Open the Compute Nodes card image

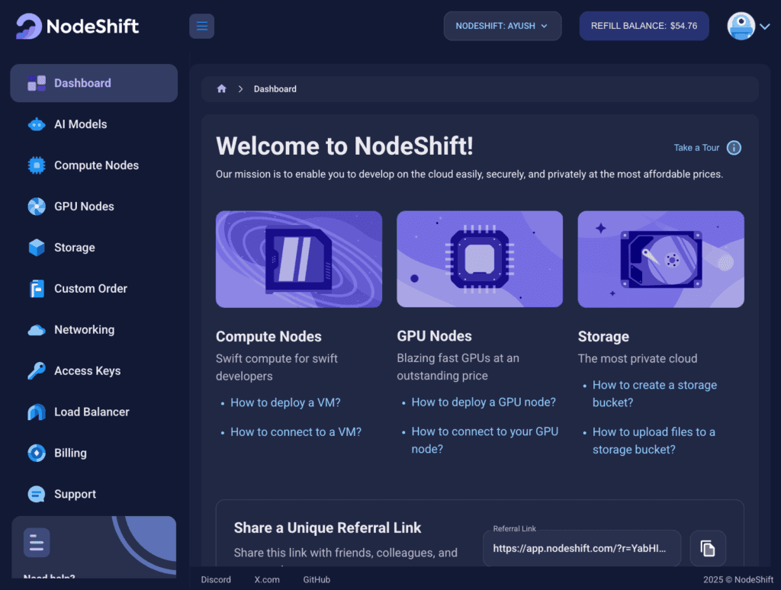[299, 259]
